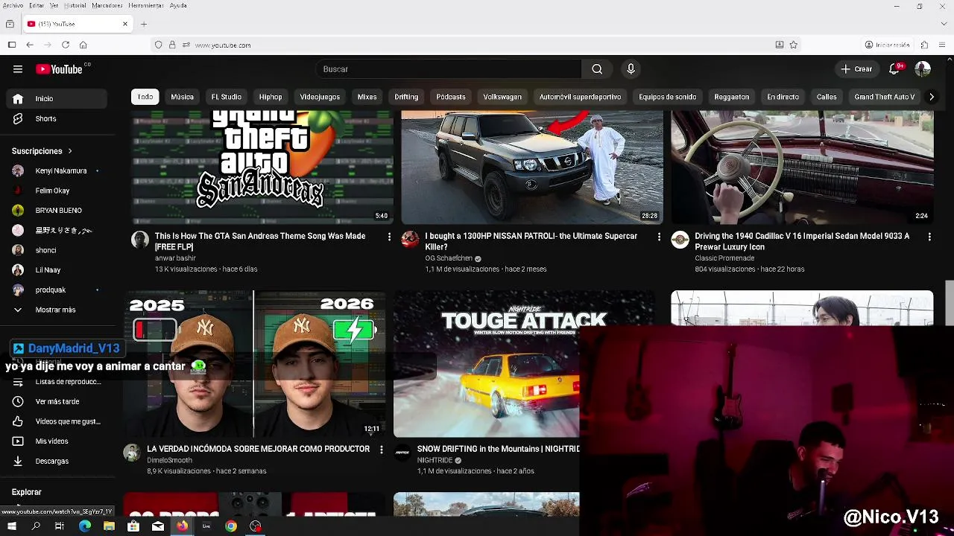Open the Firefox application menu
This screenshot has height=536, width=954.
[x=942, y=45]
